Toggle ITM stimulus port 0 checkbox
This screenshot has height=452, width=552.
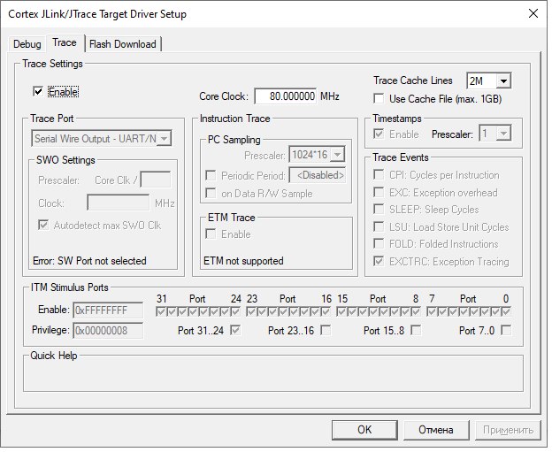[506, 312]
